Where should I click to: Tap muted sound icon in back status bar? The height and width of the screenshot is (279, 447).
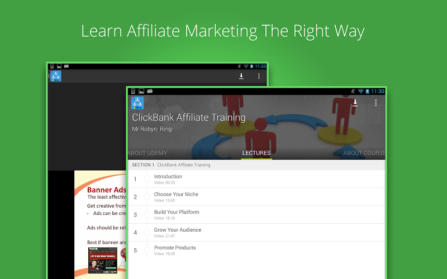click(240, 66)
